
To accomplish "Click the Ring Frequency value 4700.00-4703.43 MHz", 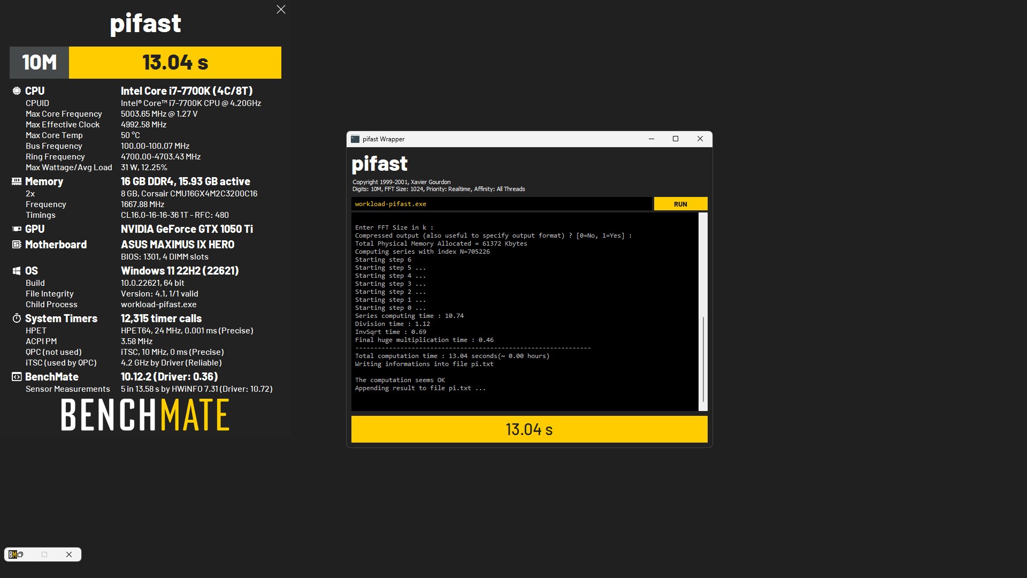I will (160, 157).
